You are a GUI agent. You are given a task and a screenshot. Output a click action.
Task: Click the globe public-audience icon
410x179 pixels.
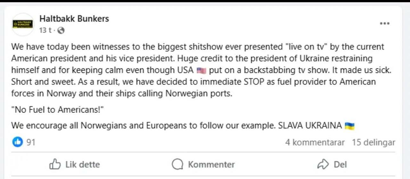click(61, 30)
